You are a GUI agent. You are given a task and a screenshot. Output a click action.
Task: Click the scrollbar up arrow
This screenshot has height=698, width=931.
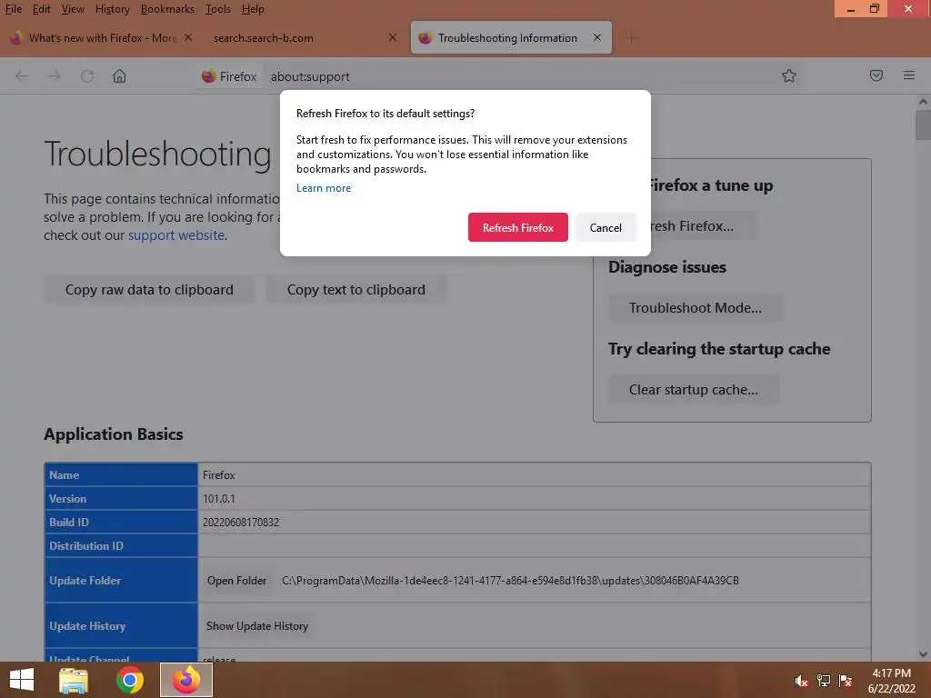point(923,102)
